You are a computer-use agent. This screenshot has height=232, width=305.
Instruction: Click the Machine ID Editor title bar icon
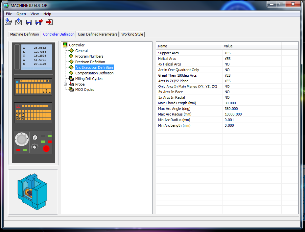(x=7, y=6)
